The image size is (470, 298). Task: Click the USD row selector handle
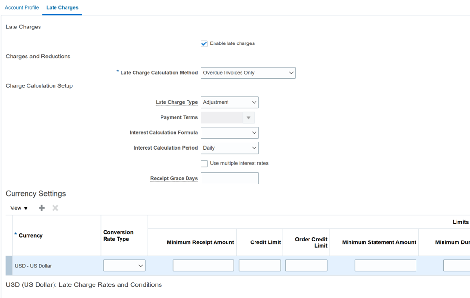click(x=9, y=266)
